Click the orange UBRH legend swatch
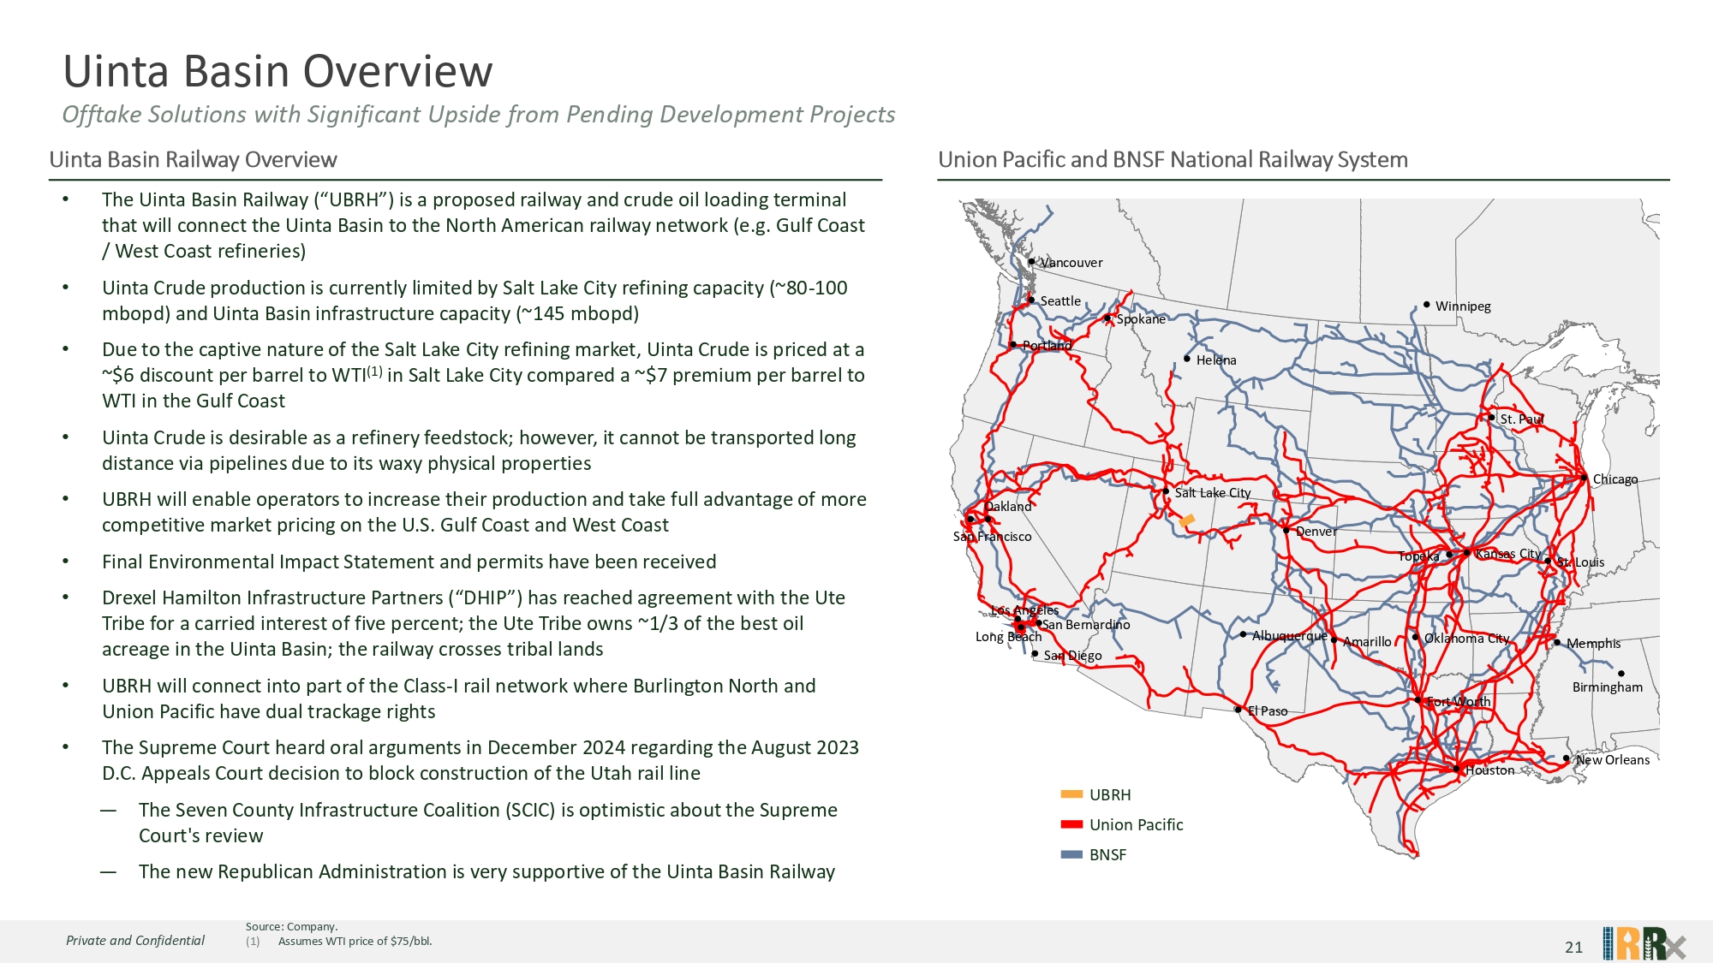1713x963 pixels. (1071, 794)
